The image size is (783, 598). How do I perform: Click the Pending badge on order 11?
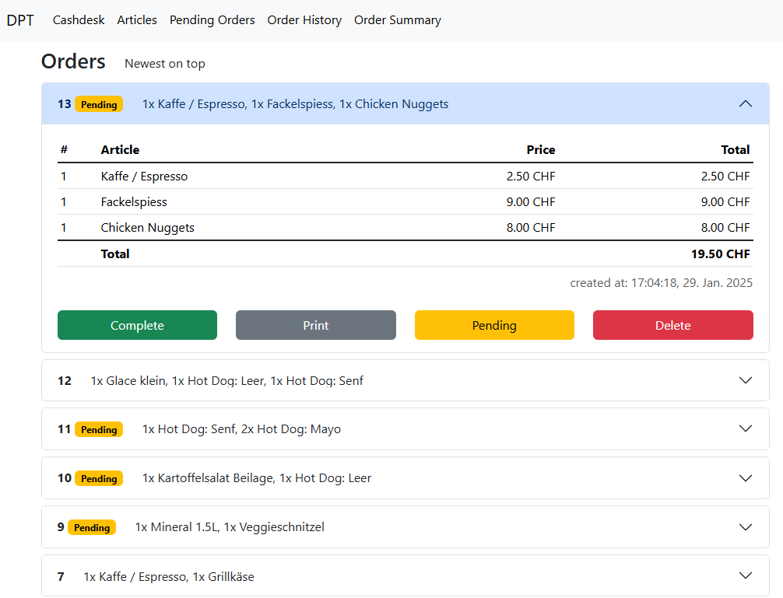click(99, 429)
